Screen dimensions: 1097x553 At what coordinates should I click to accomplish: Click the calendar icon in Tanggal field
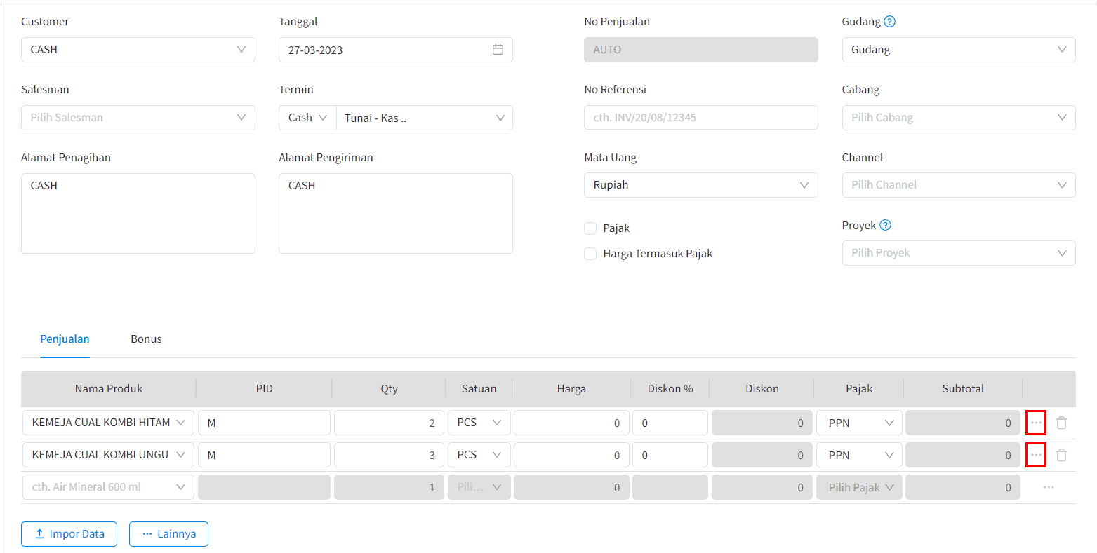click(498, 50)
